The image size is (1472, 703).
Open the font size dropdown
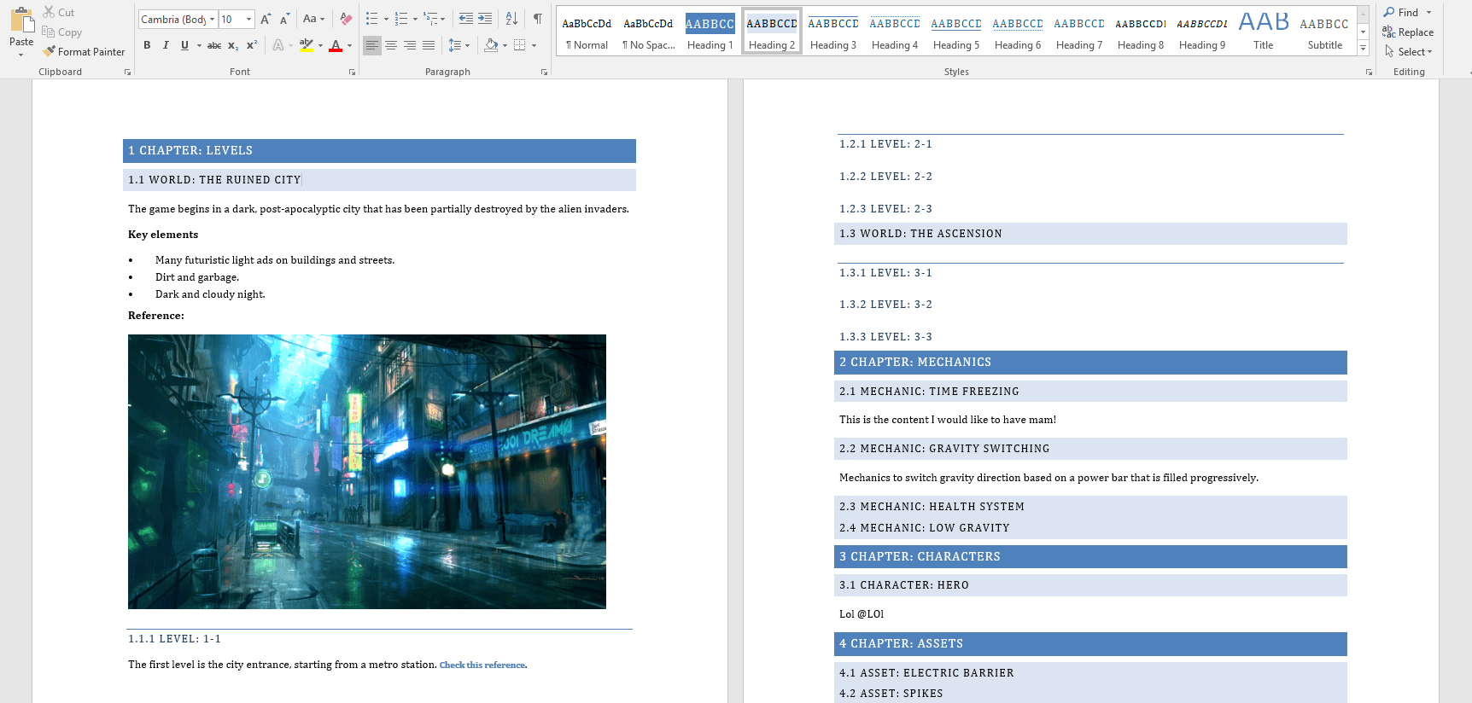pos(248,20)
